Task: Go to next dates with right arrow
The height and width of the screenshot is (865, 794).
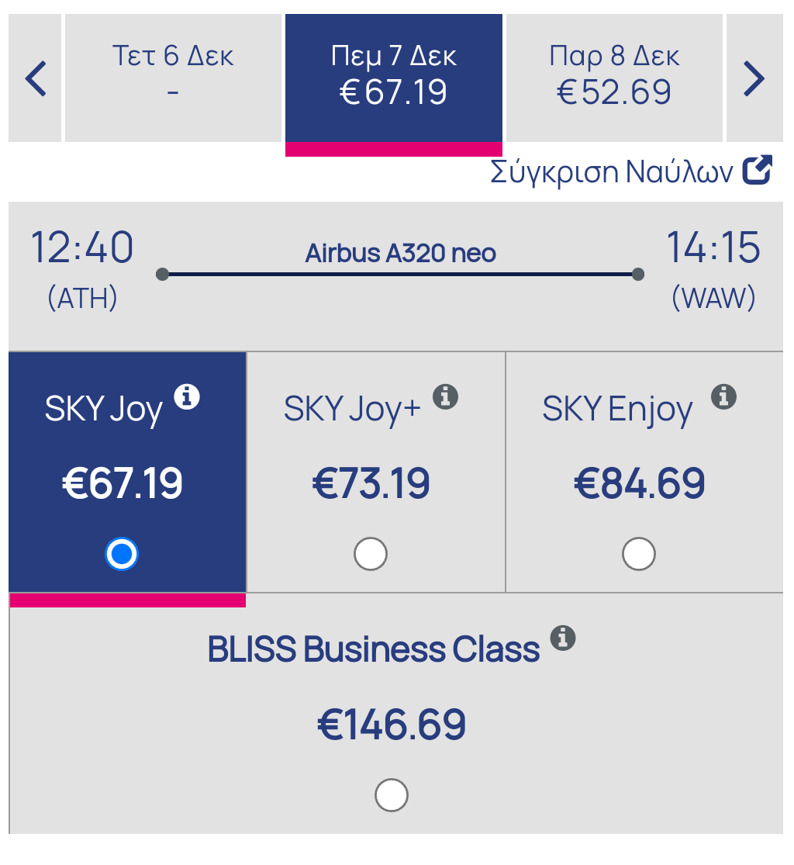Action: [754, 78]
